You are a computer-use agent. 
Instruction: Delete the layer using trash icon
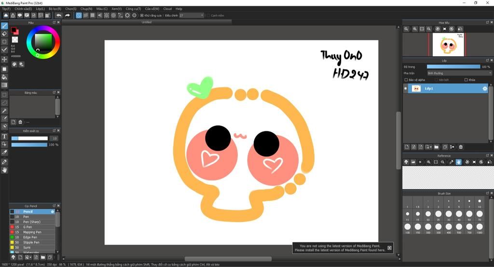[461, 147]
